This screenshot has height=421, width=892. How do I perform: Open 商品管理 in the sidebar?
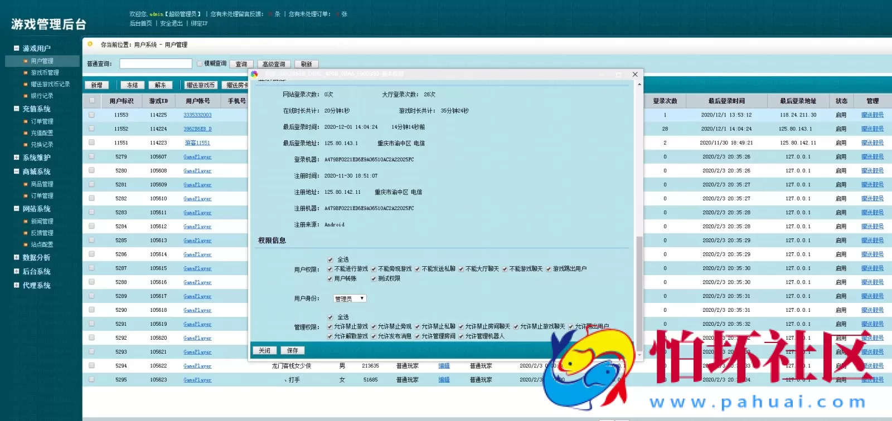(x=42, y=184)
